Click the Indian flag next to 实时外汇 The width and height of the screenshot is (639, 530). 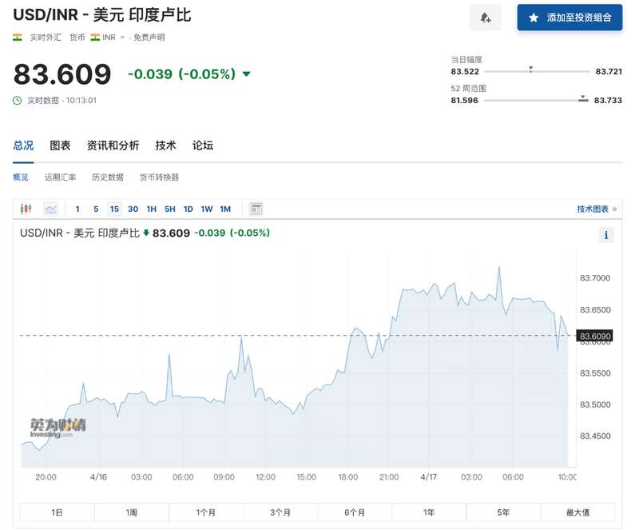tap(18, 38)
